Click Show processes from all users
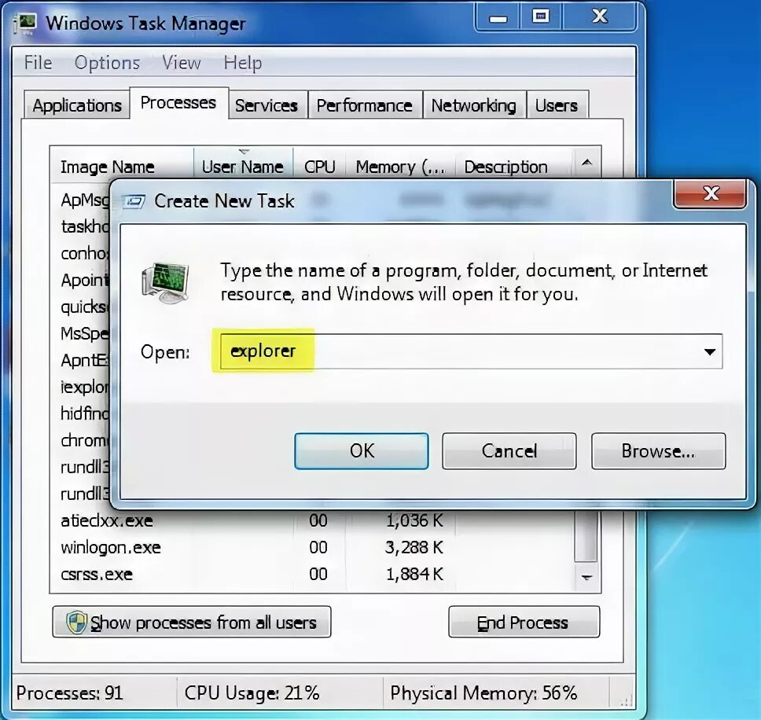The image size is (761, 720). [x=192, y=622]
